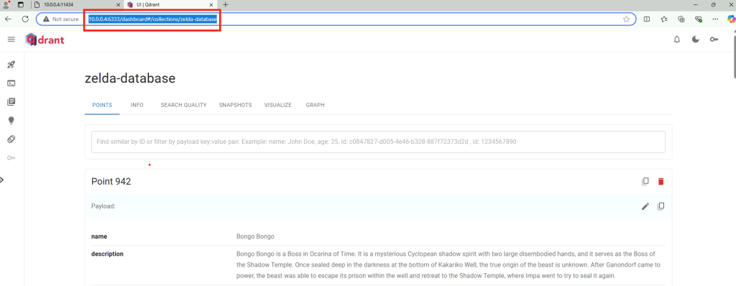The width and height of the screenshot is (736, 286).
Task: Open the SEARCH QUALITY tab
Action: 183,105
